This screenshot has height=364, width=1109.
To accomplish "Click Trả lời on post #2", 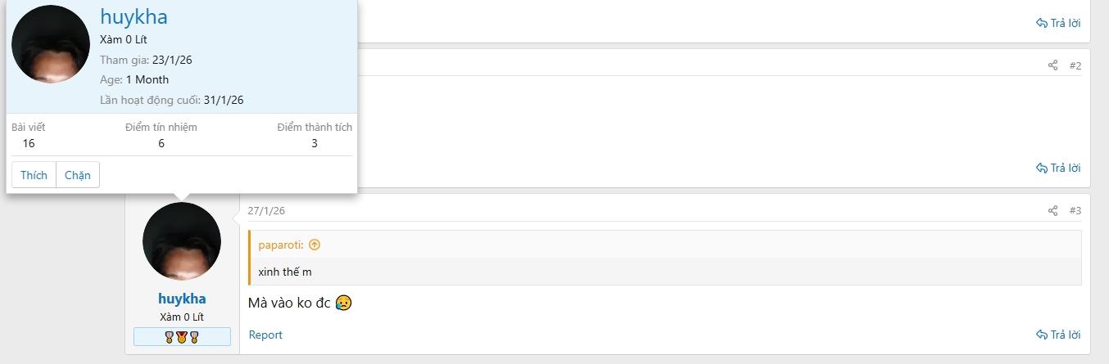I will (1058, 168).
